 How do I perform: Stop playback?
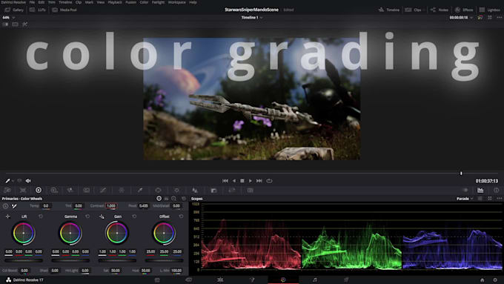[242, 181]
